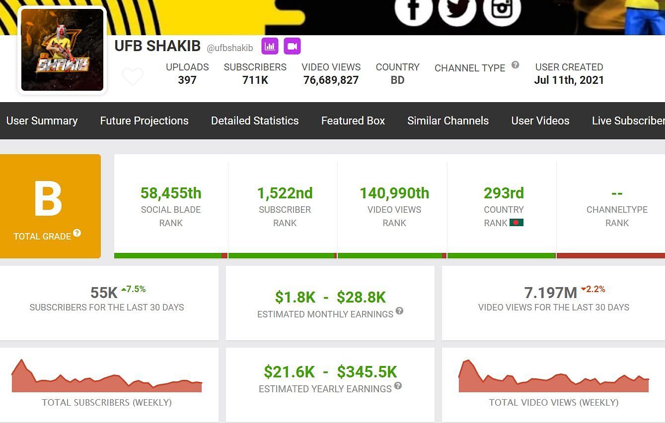
Task: Click the Total Subscribers weekly chart
Action: click(107, 376)
